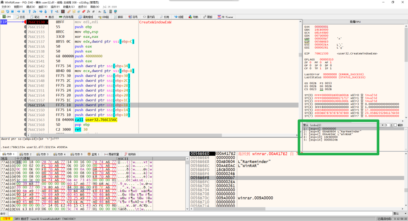Screen dimensions: 408x221
Task: Click the 命令 command input field
Action: (x=199, y=214)
